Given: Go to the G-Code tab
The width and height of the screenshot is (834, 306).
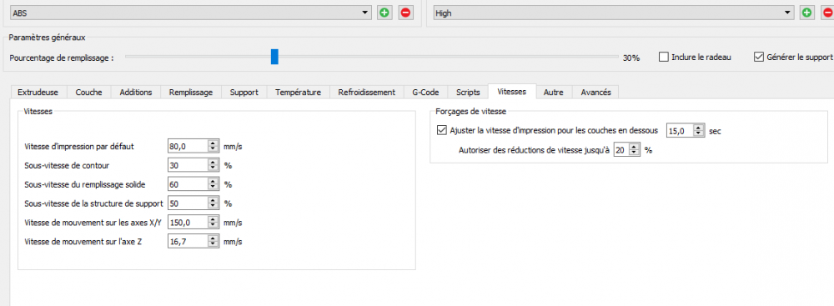Looking at the screenshot, I should coord(425,92).
